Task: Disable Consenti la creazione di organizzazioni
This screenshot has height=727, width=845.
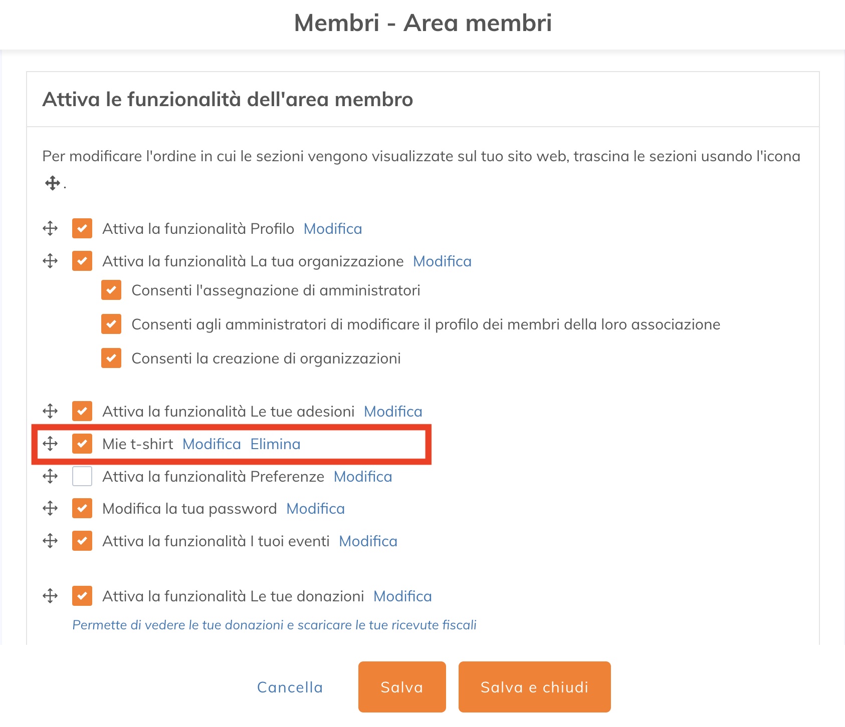Action: pyautogui.click(x=111, y=358)
